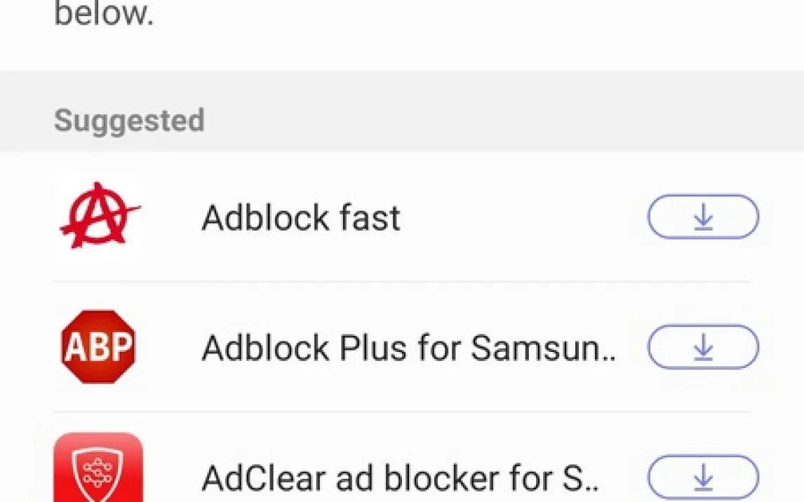Click blank space right of Adblock fast name
804x502 pixels.
tap(519, 218)
